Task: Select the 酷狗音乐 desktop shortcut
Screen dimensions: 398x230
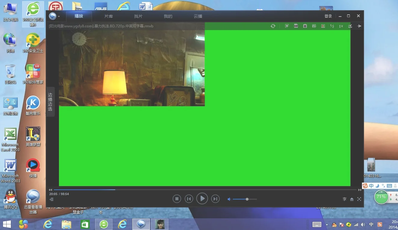Action: coord(33,106)
